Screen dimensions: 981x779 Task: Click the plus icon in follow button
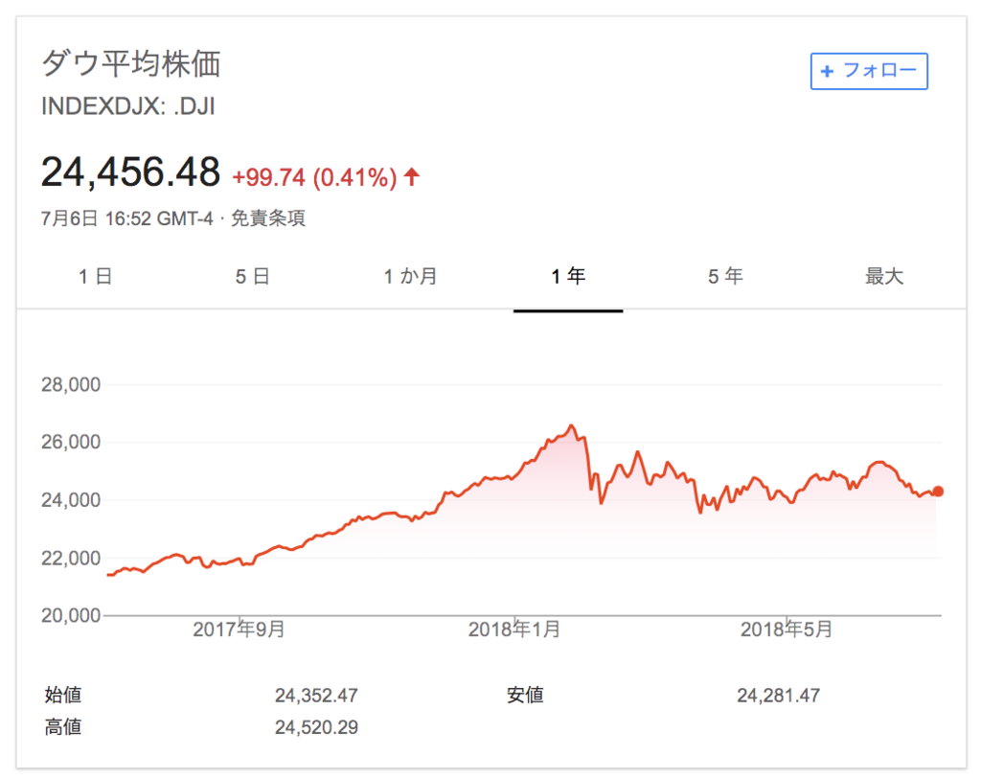pos(827,71)
